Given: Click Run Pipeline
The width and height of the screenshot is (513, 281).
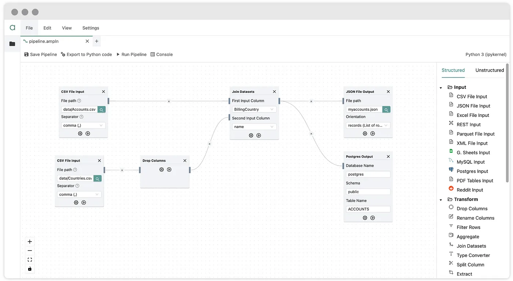Looking at the screenshot, I should (x=131, y=54).
